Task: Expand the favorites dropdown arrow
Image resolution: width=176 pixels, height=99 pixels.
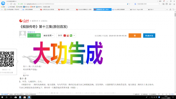Action: tap(6, 7)
